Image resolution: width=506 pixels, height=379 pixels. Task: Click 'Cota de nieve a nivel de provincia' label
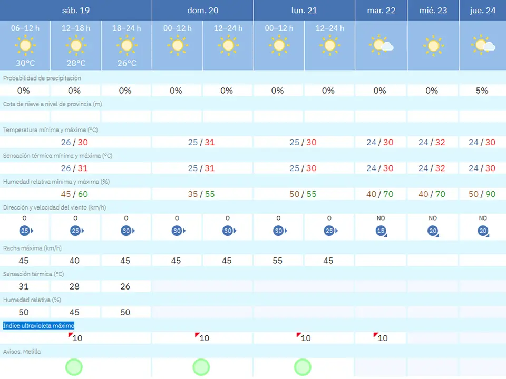(52, 104)
